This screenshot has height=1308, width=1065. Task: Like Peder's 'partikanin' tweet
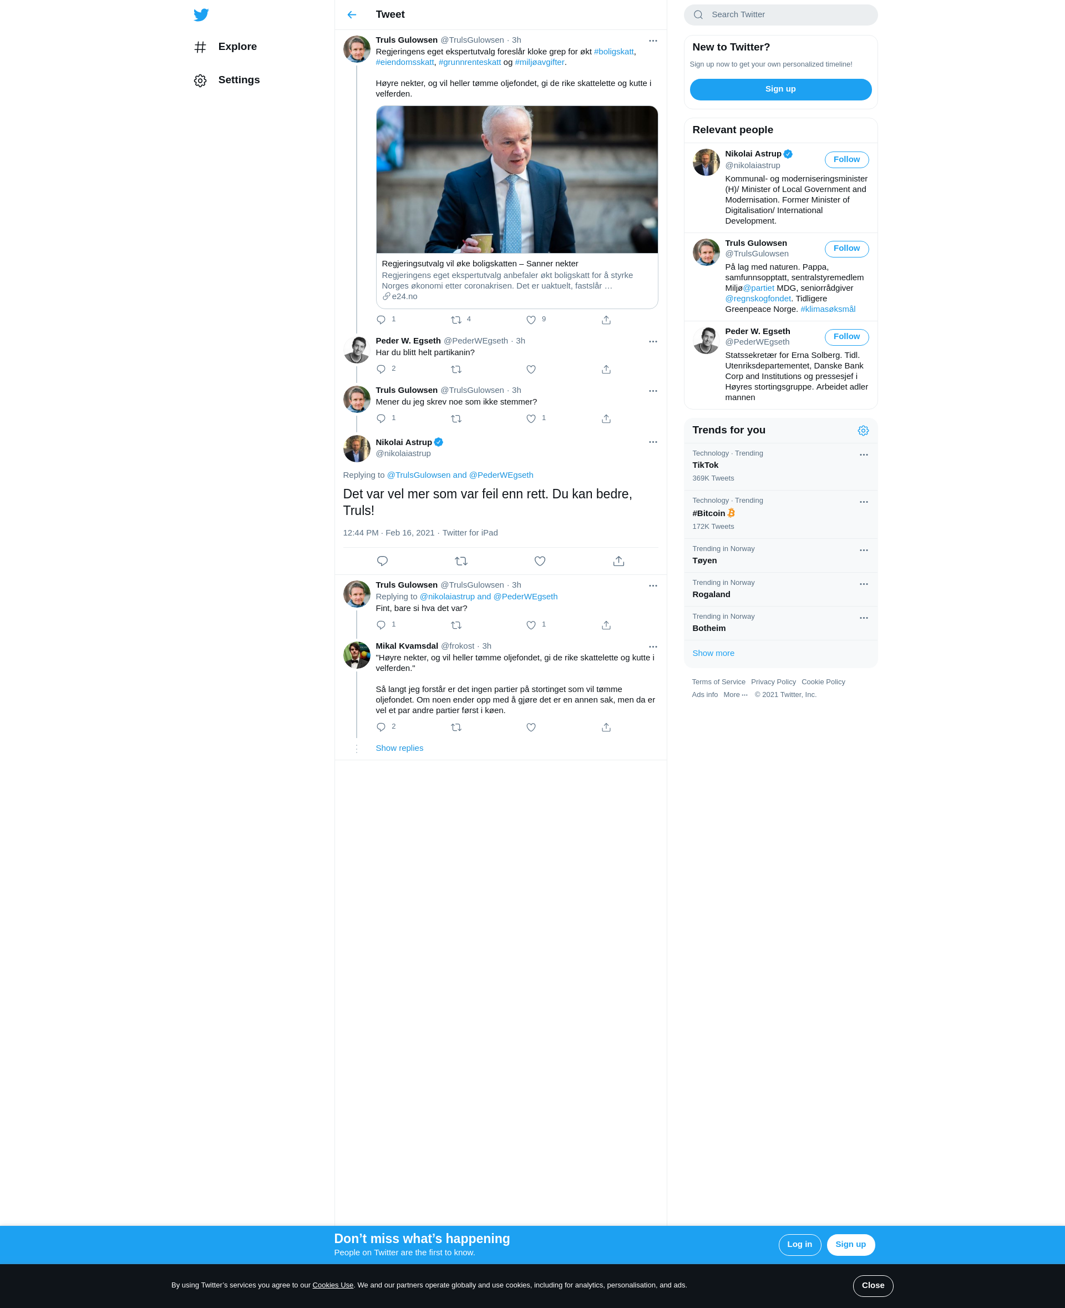click(531, 370)
